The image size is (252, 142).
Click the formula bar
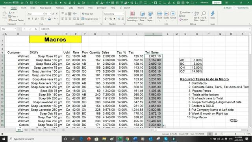coord(145,29)
